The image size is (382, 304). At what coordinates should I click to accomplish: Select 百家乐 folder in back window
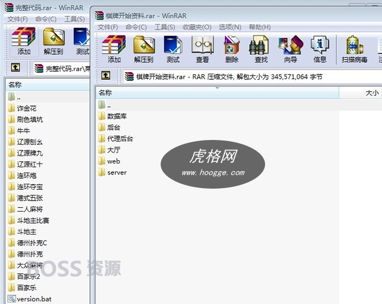[22, 288]
